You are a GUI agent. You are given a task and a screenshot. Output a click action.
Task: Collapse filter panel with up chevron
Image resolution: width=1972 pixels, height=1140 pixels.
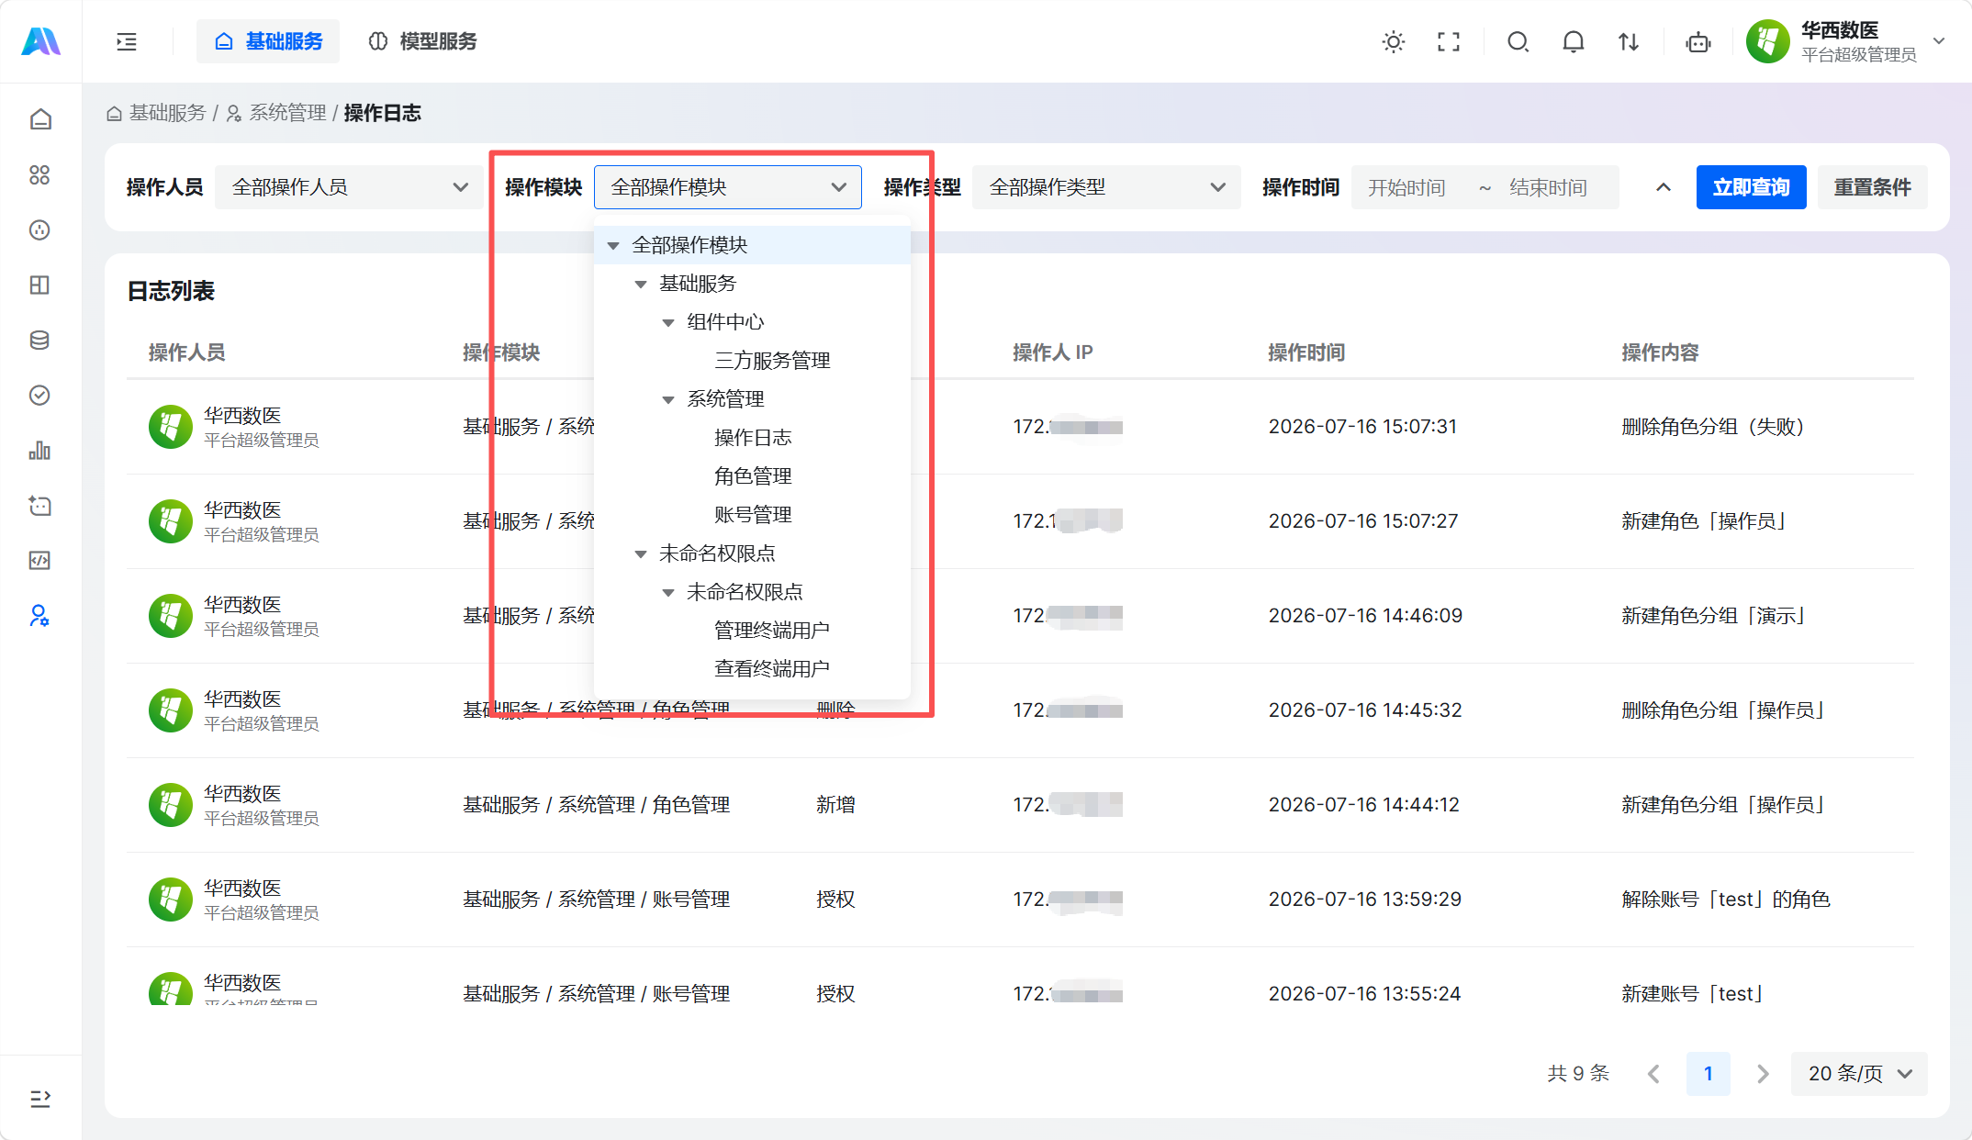[x=1664, y=187]
